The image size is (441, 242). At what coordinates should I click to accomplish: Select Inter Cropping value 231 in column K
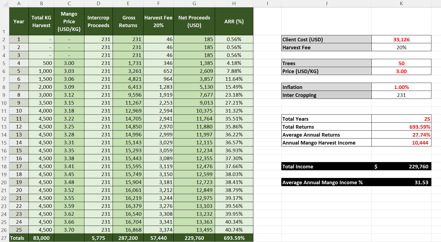[401, 95]
